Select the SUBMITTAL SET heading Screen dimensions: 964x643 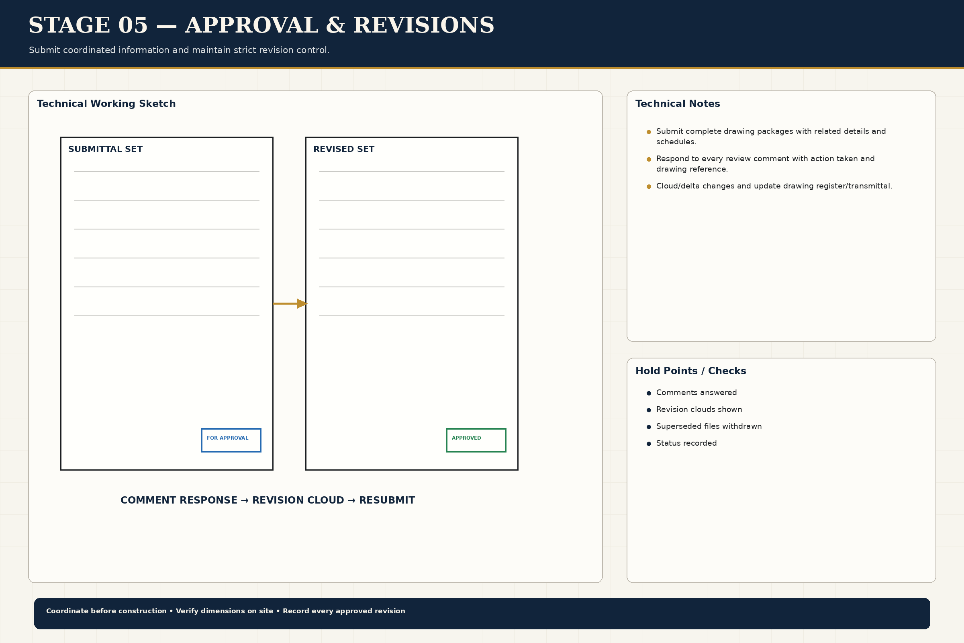click(105, 149)
